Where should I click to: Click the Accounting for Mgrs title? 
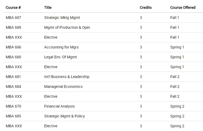point(61,47)
